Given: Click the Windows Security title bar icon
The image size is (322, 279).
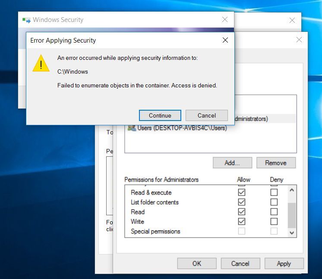Looking at the screenshot, I should tap(26, 20).
